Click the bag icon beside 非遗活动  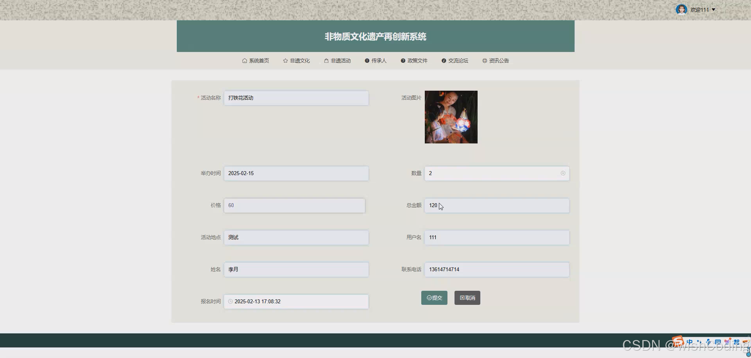325,61
